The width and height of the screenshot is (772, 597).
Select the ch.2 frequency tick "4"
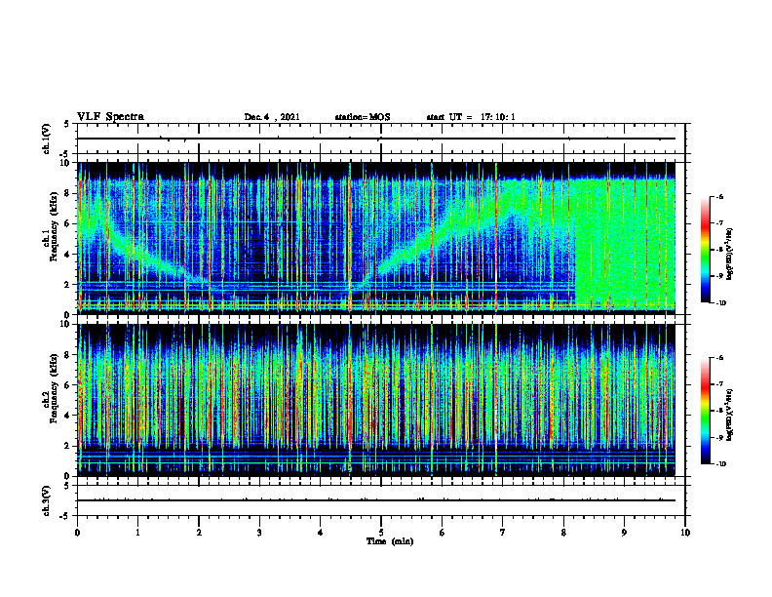pos(68,416)
